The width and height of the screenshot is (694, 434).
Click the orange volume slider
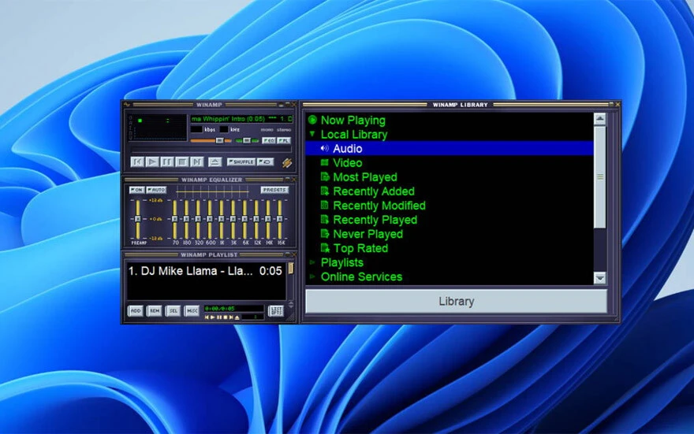[211, 140]
